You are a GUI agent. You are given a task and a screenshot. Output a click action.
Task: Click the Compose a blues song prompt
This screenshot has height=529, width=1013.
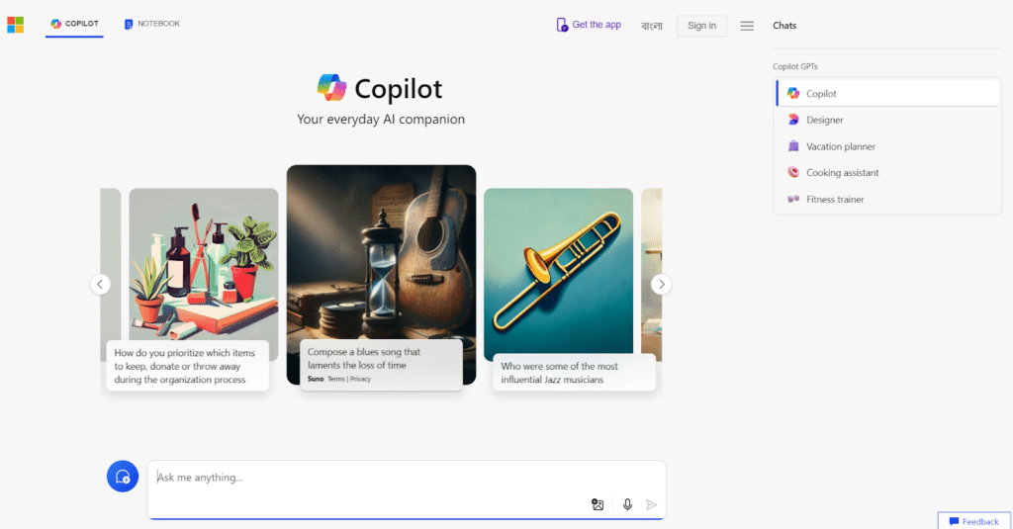tap(381, 365)
